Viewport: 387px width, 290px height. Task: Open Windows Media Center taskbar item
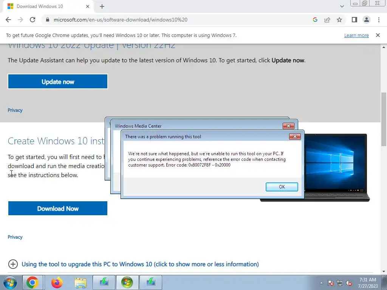(x=127, y=282)
